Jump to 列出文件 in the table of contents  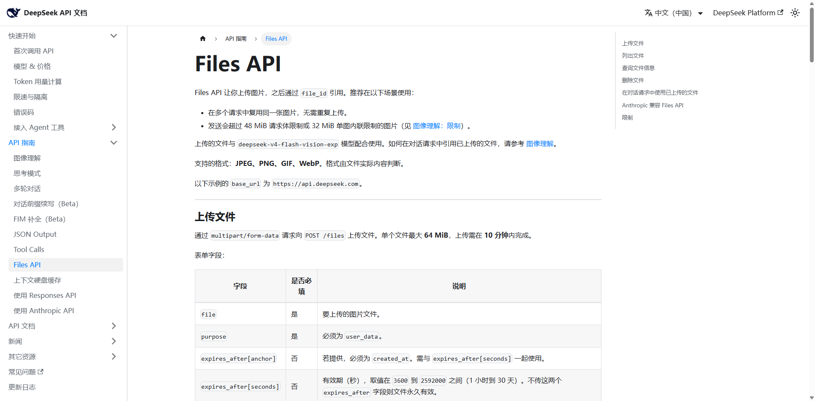(633, 56)
